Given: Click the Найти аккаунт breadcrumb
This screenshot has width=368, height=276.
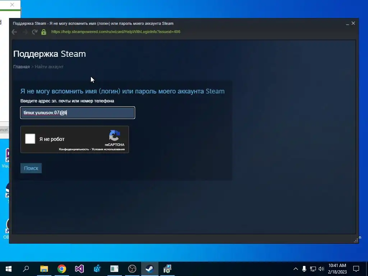Looking at the screenshot, I should click(x=49, y=66).
